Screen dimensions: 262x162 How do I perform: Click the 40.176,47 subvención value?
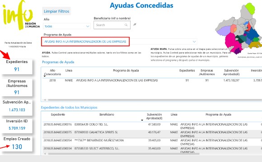154,132
